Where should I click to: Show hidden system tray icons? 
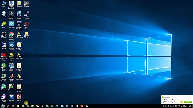pyautogui.click(x=161, y=106)
